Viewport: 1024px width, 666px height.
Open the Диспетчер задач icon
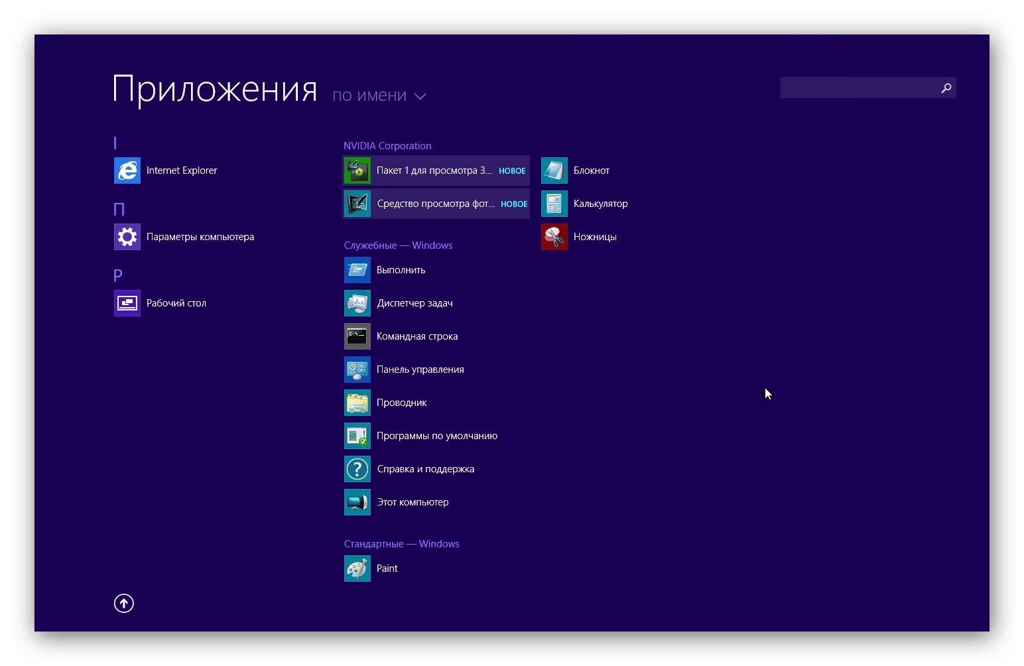click(357, 303)
